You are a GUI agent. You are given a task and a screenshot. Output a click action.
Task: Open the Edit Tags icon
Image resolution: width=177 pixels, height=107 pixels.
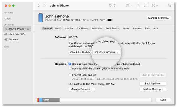tap(145, 6)
